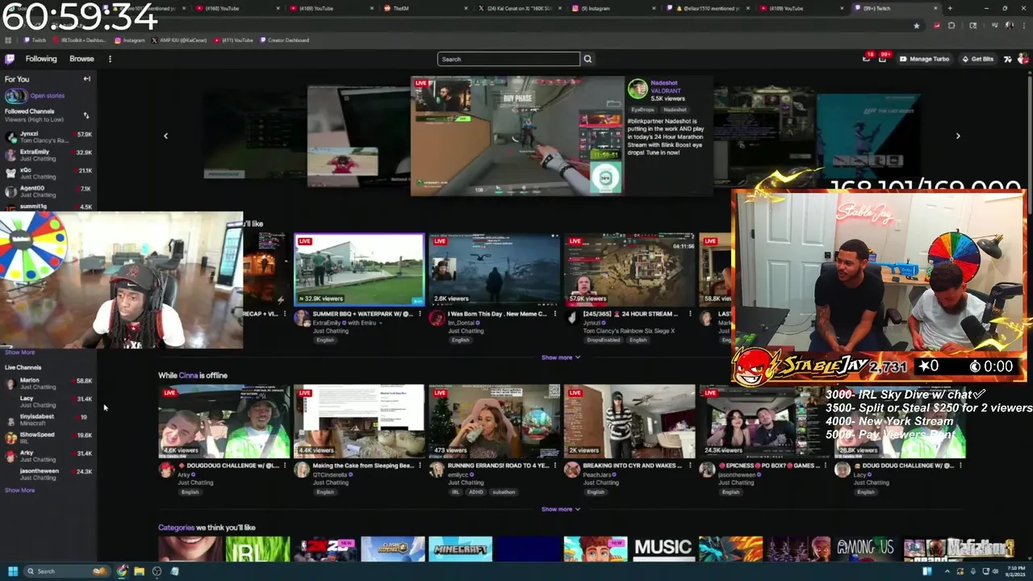1033x581 pixels.
Task: Open Arky live channel in sidebar
Action: 48,456
